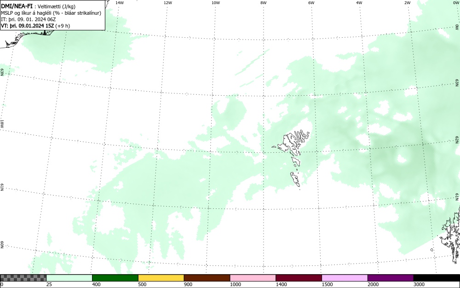This screenshot has width=460, height=288.
Task: Click the DMI/NEA-FI title text
Action: (17, 6)
